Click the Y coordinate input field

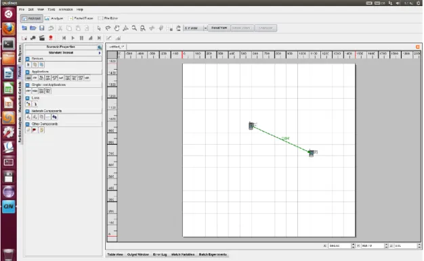(x=373, y=246)
